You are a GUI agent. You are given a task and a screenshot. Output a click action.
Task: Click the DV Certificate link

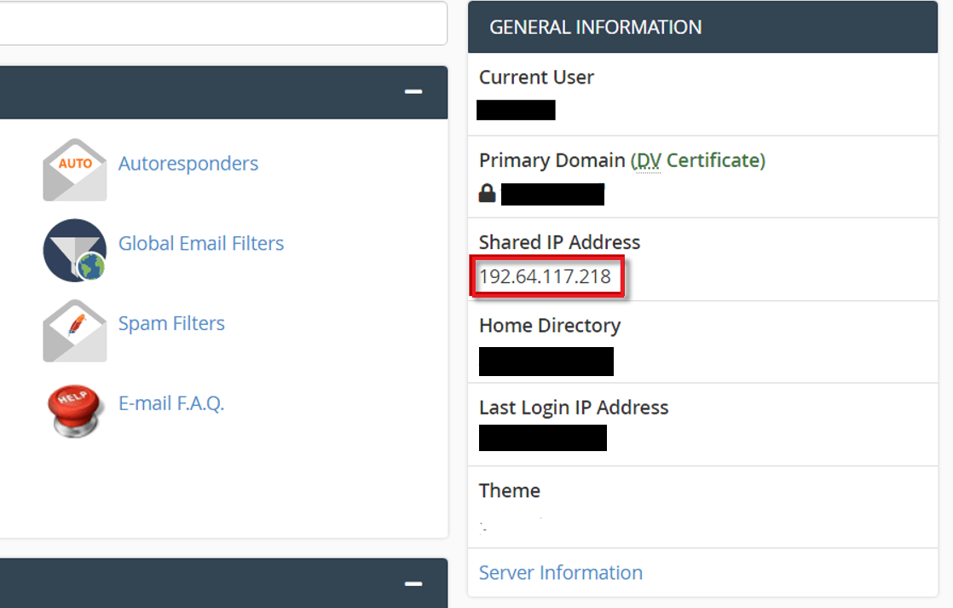(698, 160)
